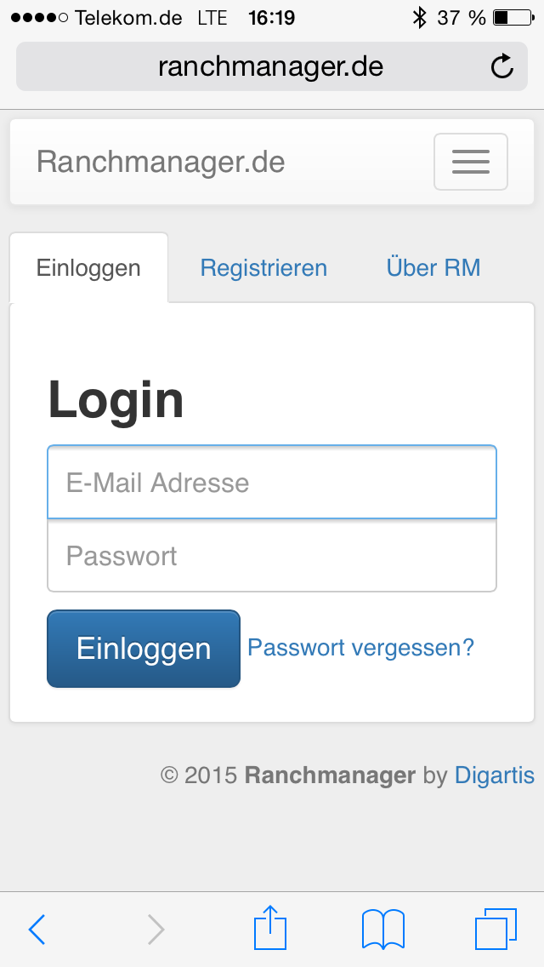Tap the battery indicator icon
Viewport: 544px width, 967px height.
point(512,17)
